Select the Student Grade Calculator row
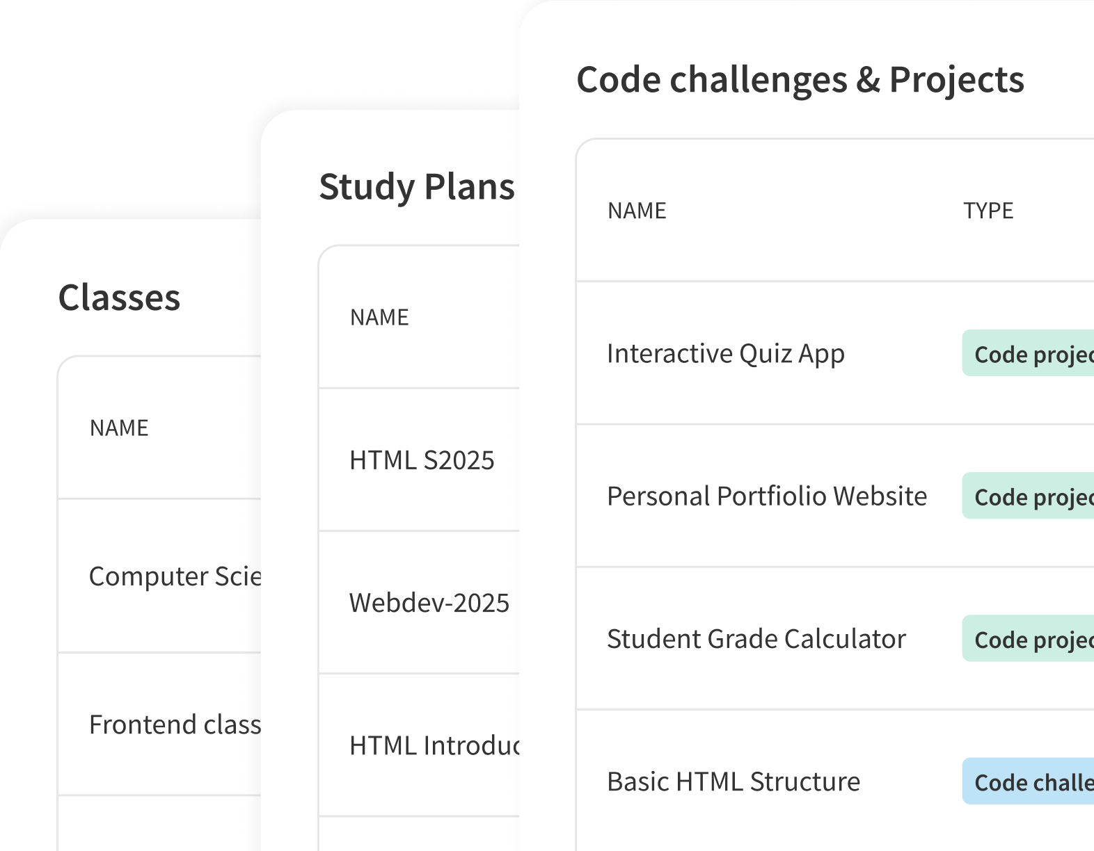Screen dimensions: 1094x851 (x=756, y=639)
